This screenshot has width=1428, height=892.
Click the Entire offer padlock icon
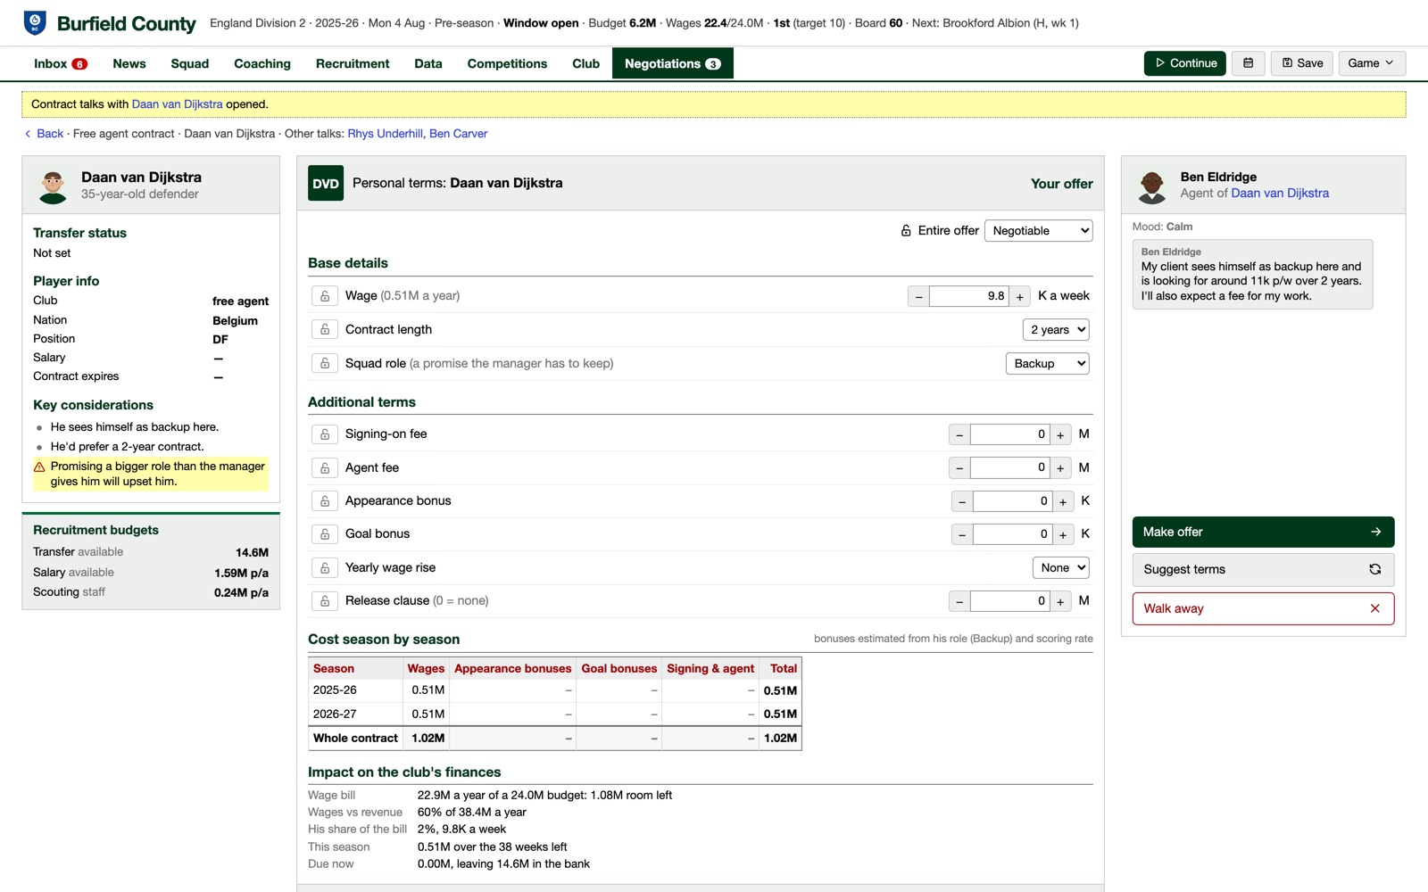[906, 231]
